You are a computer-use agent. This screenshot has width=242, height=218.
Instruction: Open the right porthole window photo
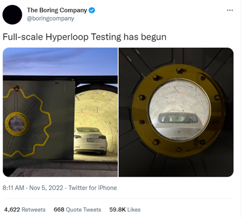pos(176,112)
